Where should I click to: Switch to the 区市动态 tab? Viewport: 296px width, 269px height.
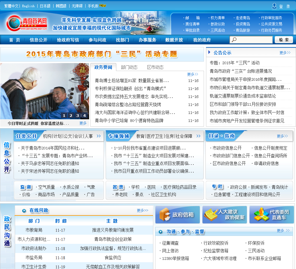[x=155, y=67]
